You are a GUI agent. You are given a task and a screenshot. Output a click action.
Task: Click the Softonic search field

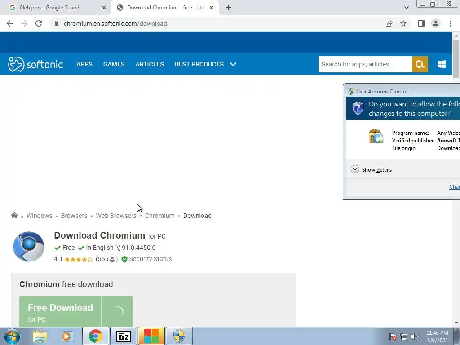[x=365, y=64]
